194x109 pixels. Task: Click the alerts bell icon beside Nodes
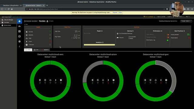pyautogui.click(x=47, y=21)
